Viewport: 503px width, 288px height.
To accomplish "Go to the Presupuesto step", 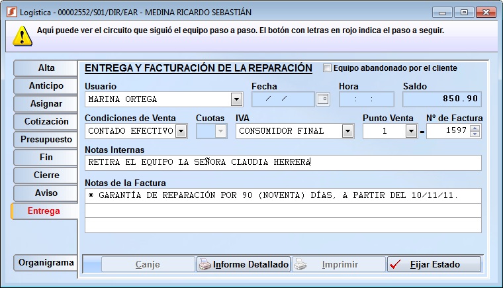I will (46, 140).
